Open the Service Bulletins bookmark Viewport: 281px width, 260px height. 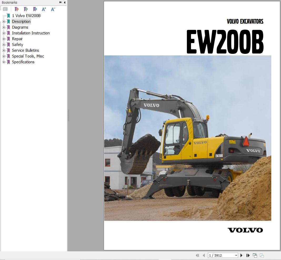(x=25, y=50)
